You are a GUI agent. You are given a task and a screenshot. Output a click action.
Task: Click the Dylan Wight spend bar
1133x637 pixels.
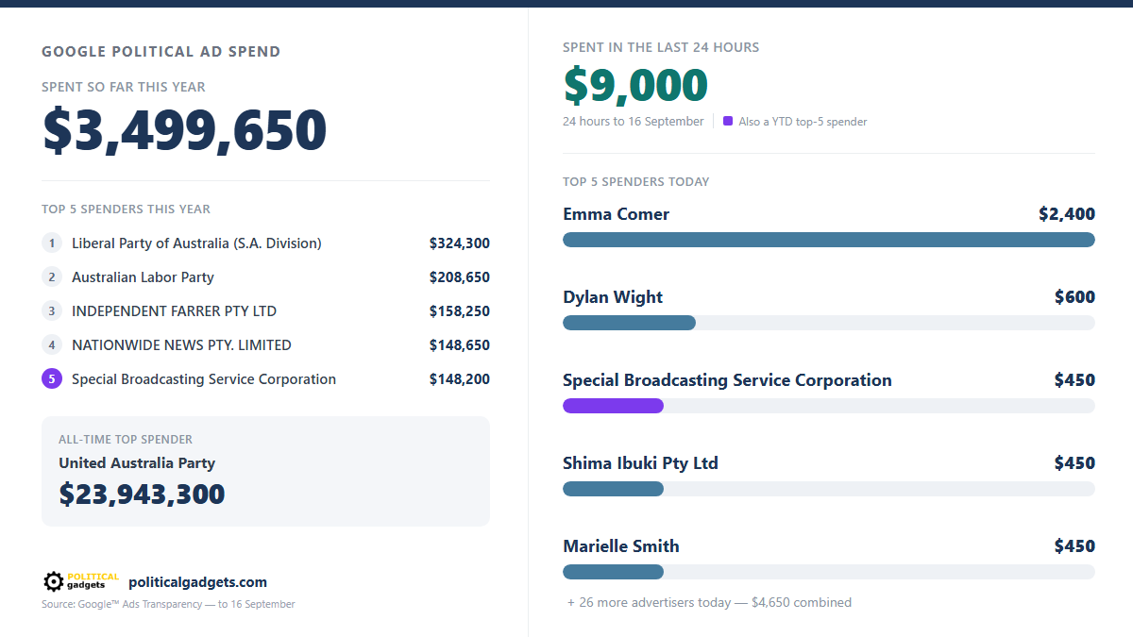(x=629, y=323)
